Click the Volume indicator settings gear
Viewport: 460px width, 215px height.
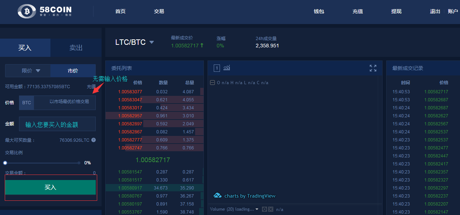pyautogui.click(x=265, y=209)
